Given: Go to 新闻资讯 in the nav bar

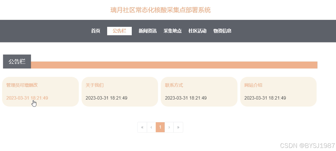Looking at the screenshot, I should (x=148, y=31).
